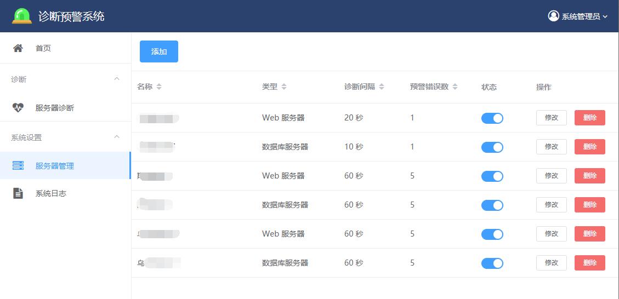Collapse the 系统设置 sidebar section
Viewport: 619px width, 299px height.
(x=116, y=137)
